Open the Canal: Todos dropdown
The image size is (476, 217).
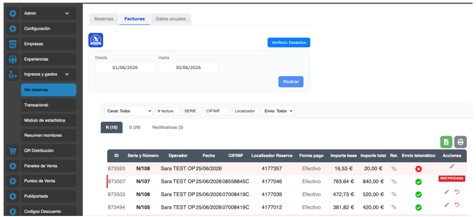pyautogui.click(x=128, y=111)
